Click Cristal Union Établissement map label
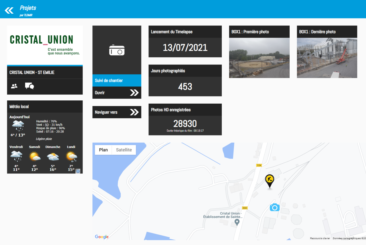This screenshot has width=366, height=245. pos(223,215)
